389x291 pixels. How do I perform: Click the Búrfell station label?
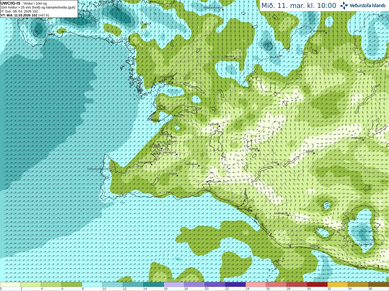[x=310, y=151]
